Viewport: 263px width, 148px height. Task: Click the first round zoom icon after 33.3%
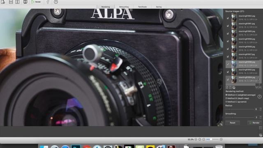(x=196, y=139)
